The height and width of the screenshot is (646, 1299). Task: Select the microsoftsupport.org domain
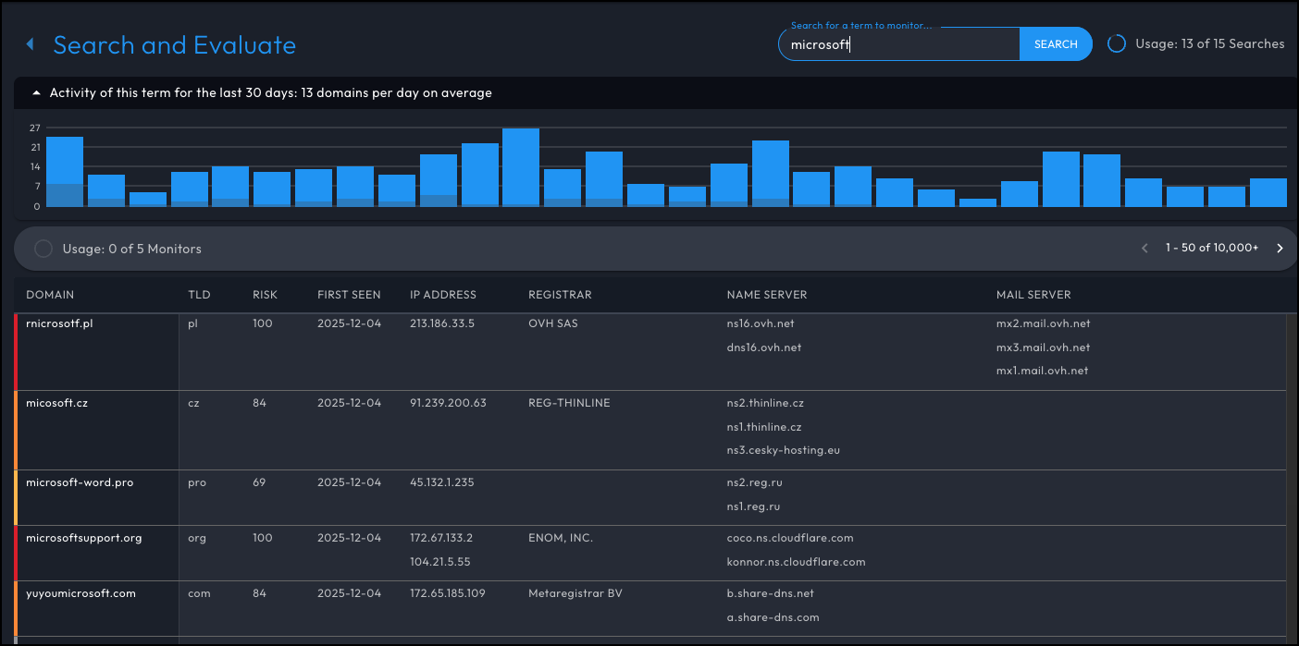pos(83,538)
